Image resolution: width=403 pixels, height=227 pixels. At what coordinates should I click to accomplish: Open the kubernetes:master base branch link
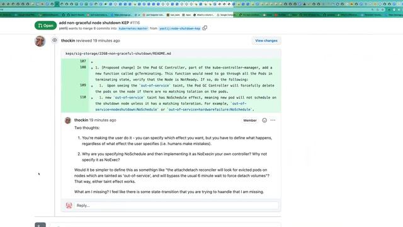133,28
